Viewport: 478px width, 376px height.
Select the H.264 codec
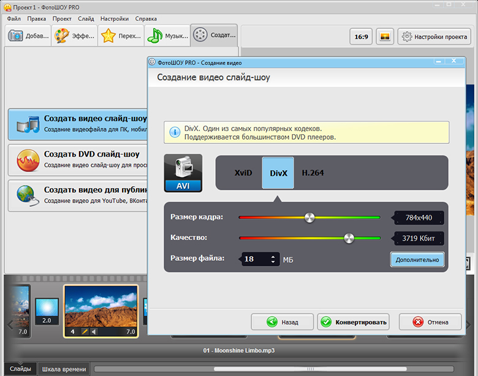[x=313, y=173]
